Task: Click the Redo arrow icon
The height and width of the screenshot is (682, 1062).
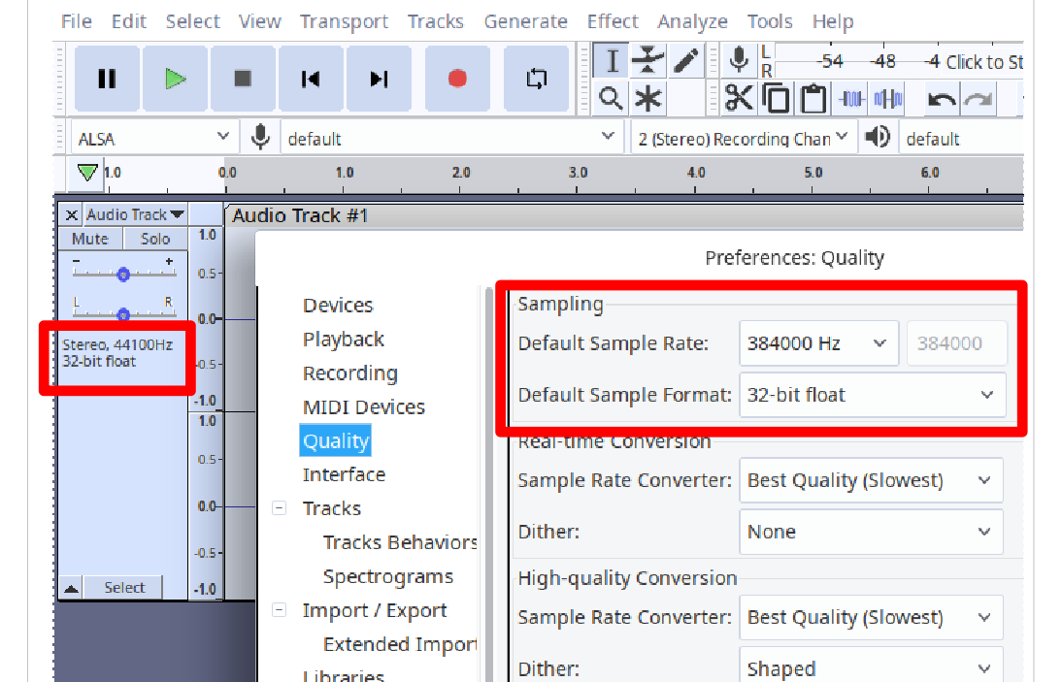Action: pyautogui.click(x=978, y=99)
